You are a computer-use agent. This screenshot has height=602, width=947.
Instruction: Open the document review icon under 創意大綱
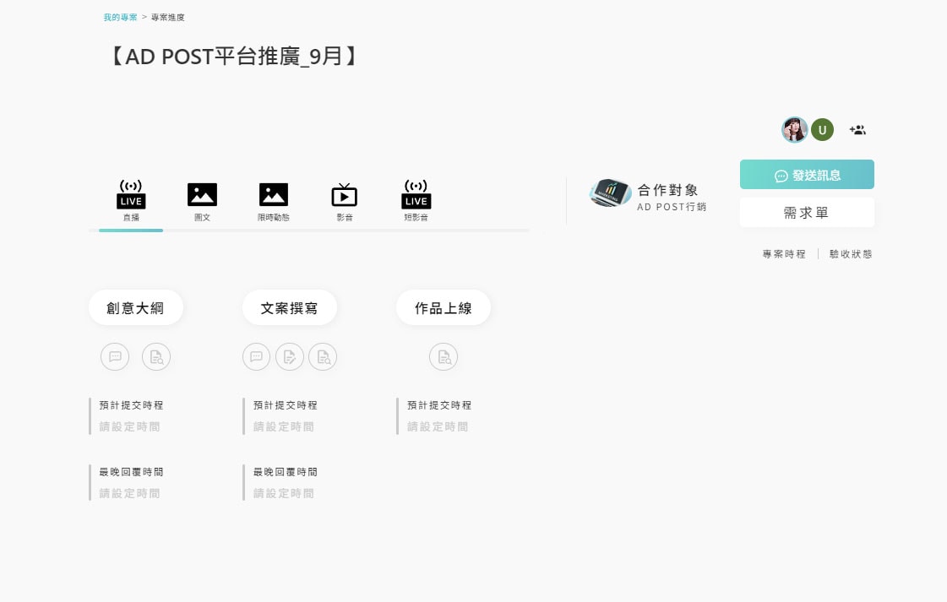pos(155,356)
